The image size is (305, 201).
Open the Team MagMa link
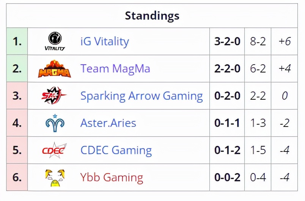point(115,69)
